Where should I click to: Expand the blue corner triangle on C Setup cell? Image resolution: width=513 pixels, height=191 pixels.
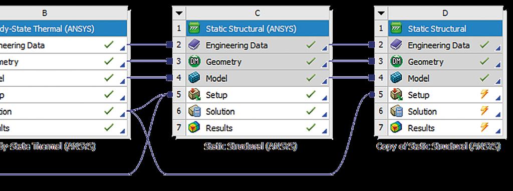click(324, 98)
